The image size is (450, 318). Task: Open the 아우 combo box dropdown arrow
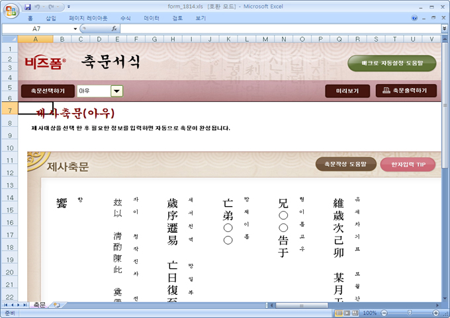click(x=117, y=91)
